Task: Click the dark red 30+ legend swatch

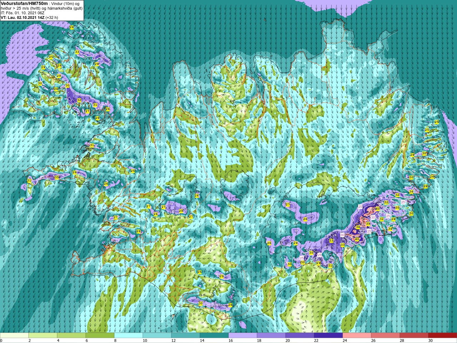Action: click(443, 335)
